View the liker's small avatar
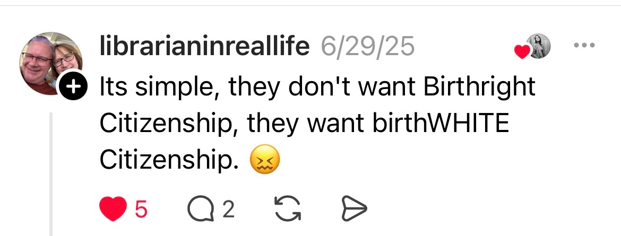Screen dimensions: 621x236 click(538, 47)
